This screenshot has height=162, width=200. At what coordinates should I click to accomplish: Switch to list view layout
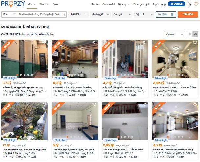(190, 34)
